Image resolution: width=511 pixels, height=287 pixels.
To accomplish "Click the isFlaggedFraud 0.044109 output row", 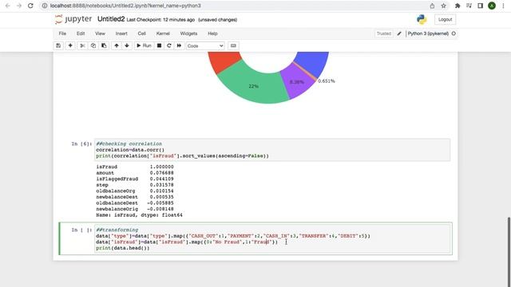I will click(x=135, y=179).
